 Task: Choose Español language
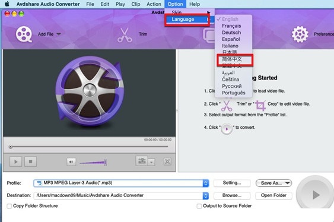click(231, 39)
